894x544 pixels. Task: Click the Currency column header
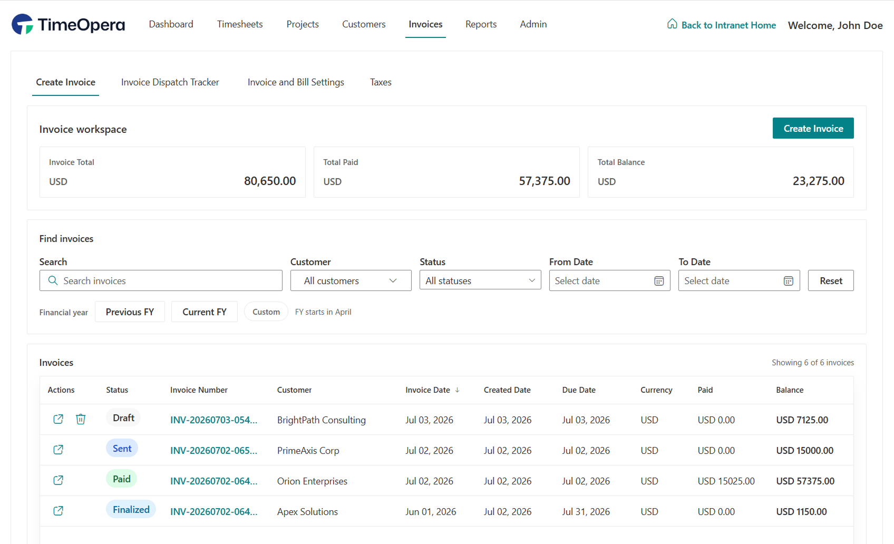tap(656, 390)
